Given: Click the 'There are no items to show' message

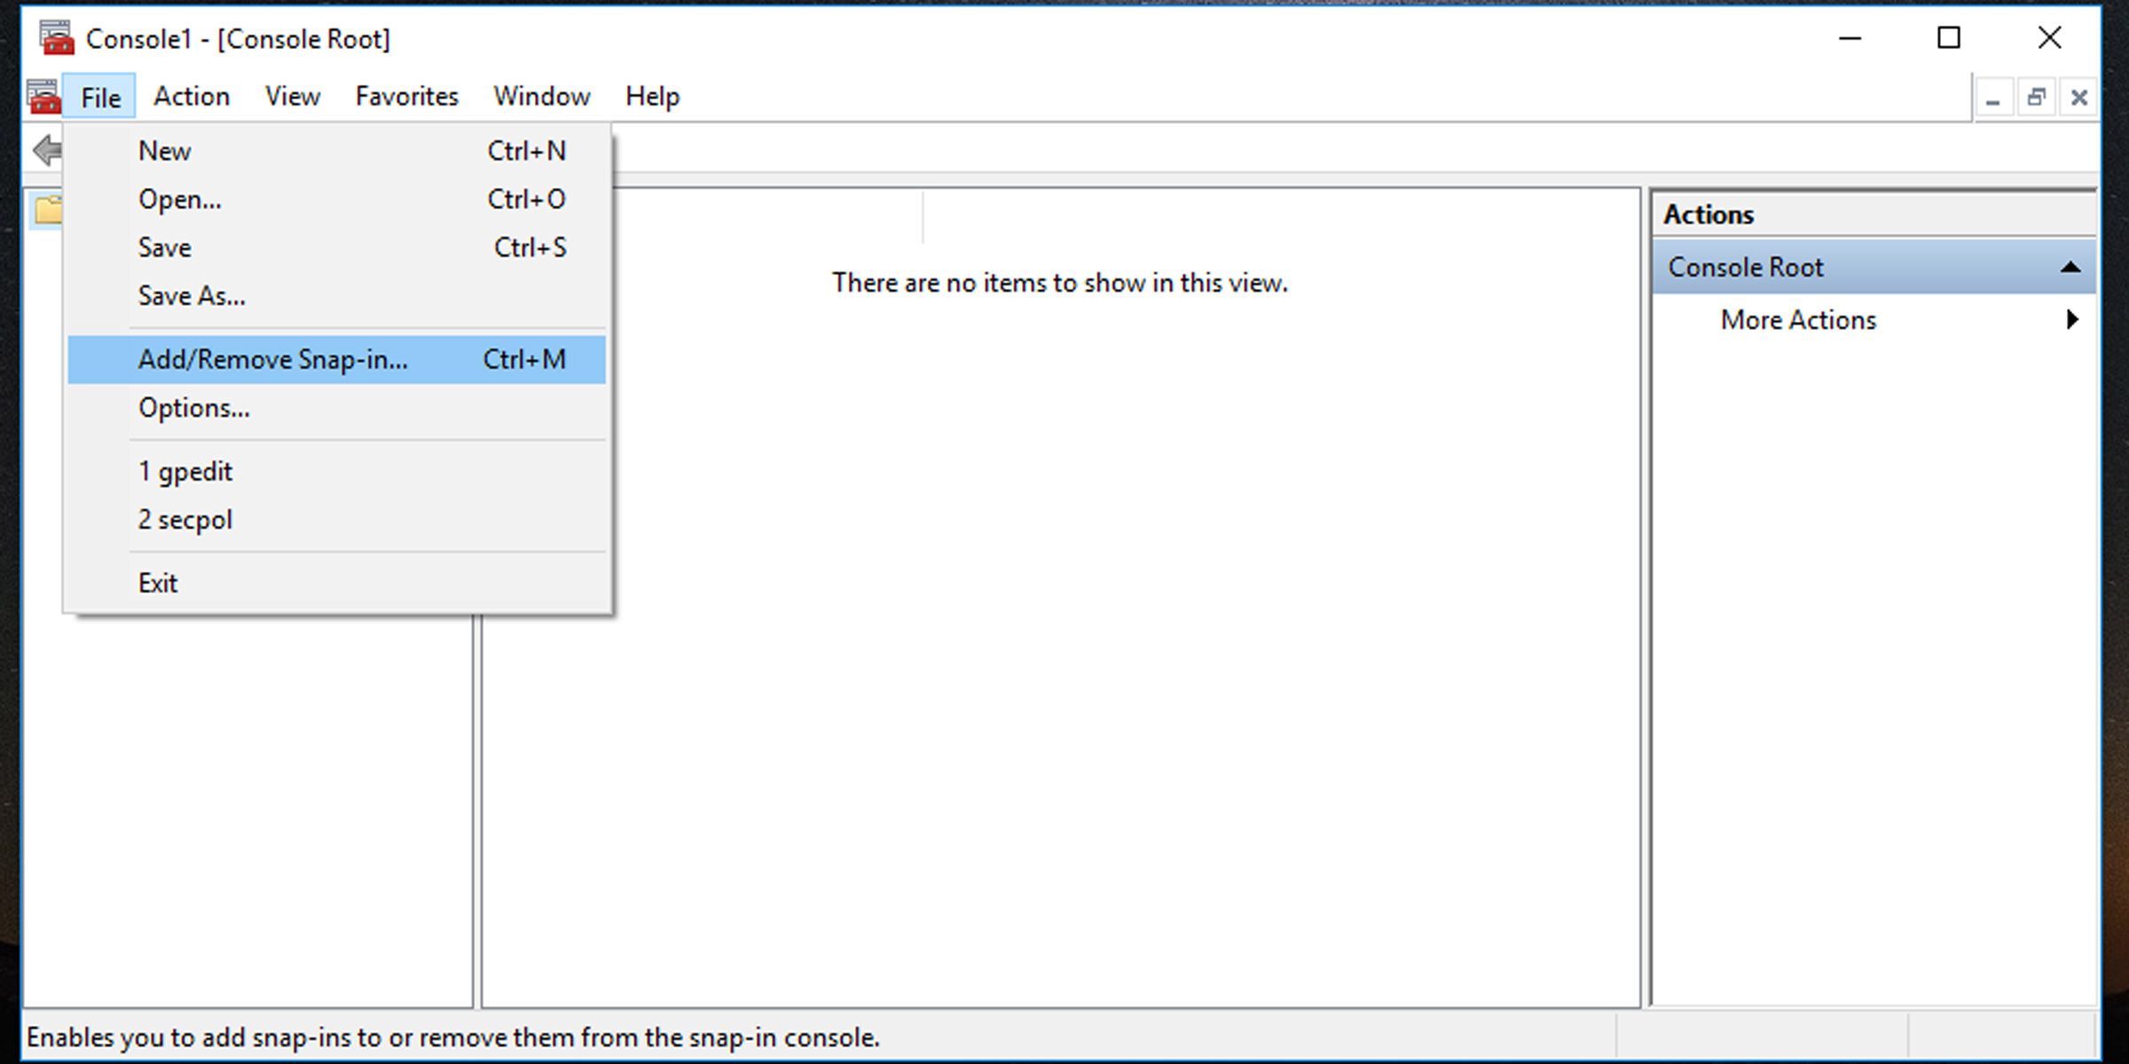Looking at the screenshot, I should (x=1059, y=283).
